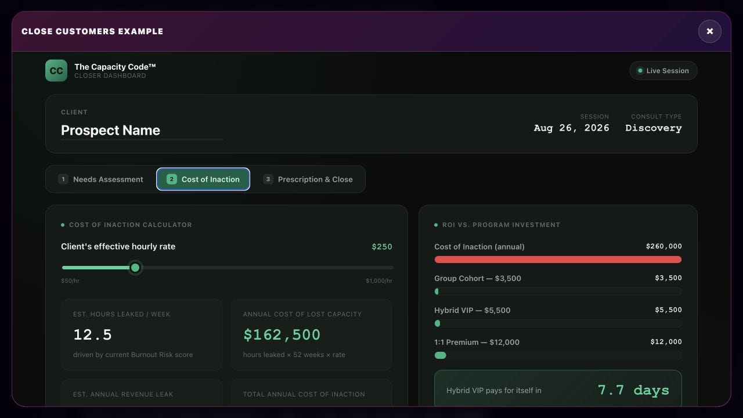Click the 1:1 Premium progress bar
The width and height of the screenshot is (743, 418).
click(x=558, y=355)
